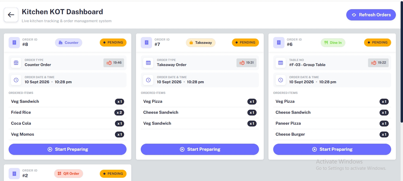Click the Counter Order type text
This screenshot has height=181, width=403.
pyautogui.click(x=38, y=65)
